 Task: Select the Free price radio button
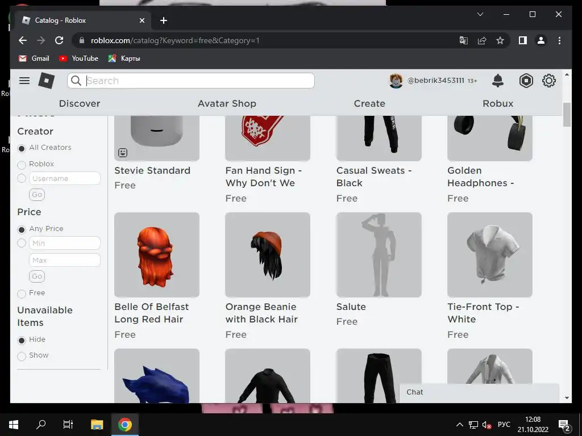[x=22, y=294]
